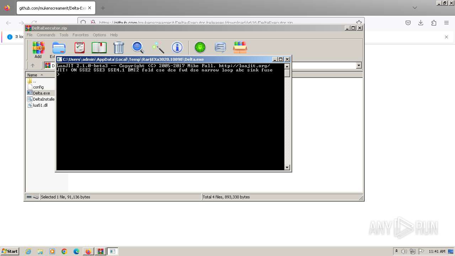Click the taskbar clock 11:41 AM

[437, 251]
